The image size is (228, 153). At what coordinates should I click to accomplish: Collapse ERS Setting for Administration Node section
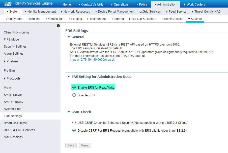coord(69,76)
